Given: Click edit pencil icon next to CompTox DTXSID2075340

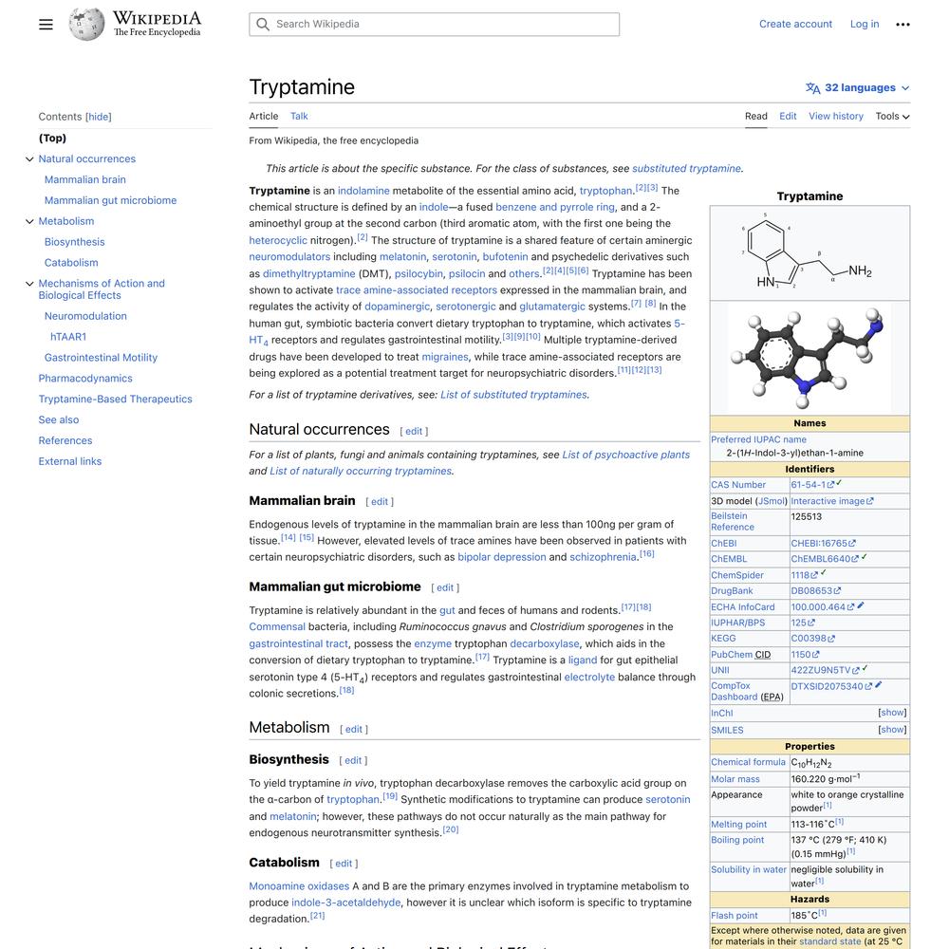Looking at the screenshot, I should point(878,684).
